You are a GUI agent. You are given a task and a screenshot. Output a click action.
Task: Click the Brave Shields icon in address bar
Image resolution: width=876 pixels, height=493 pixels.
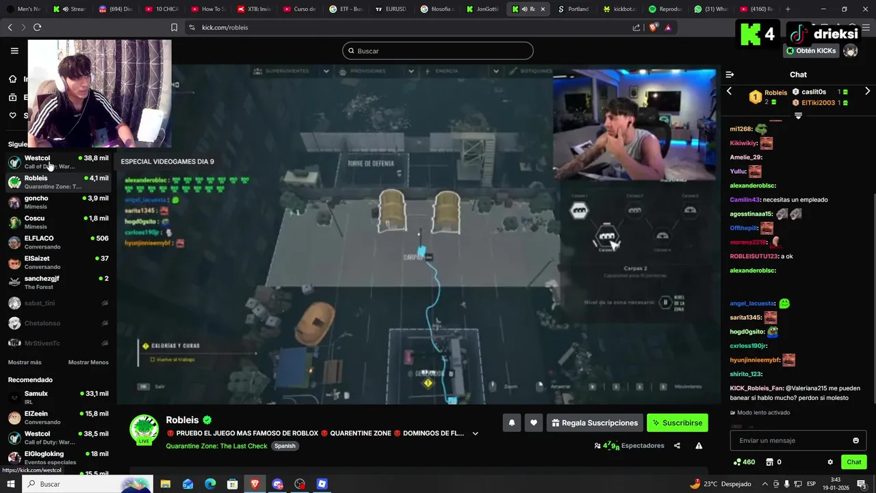[x=653, y=27]
